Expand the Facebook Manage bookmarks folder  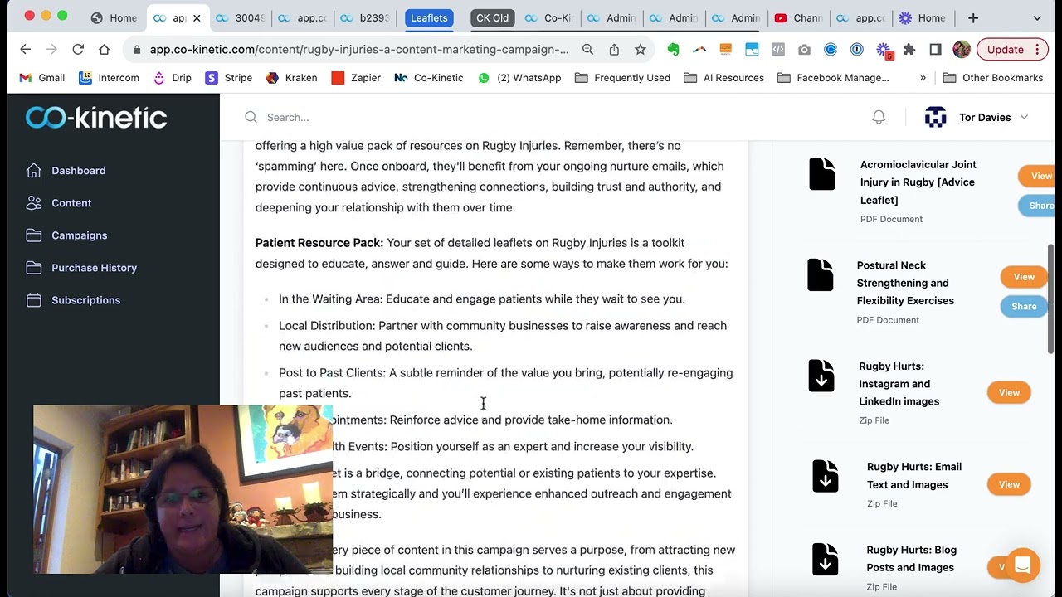pyautogui.click(x=833, y=78)
